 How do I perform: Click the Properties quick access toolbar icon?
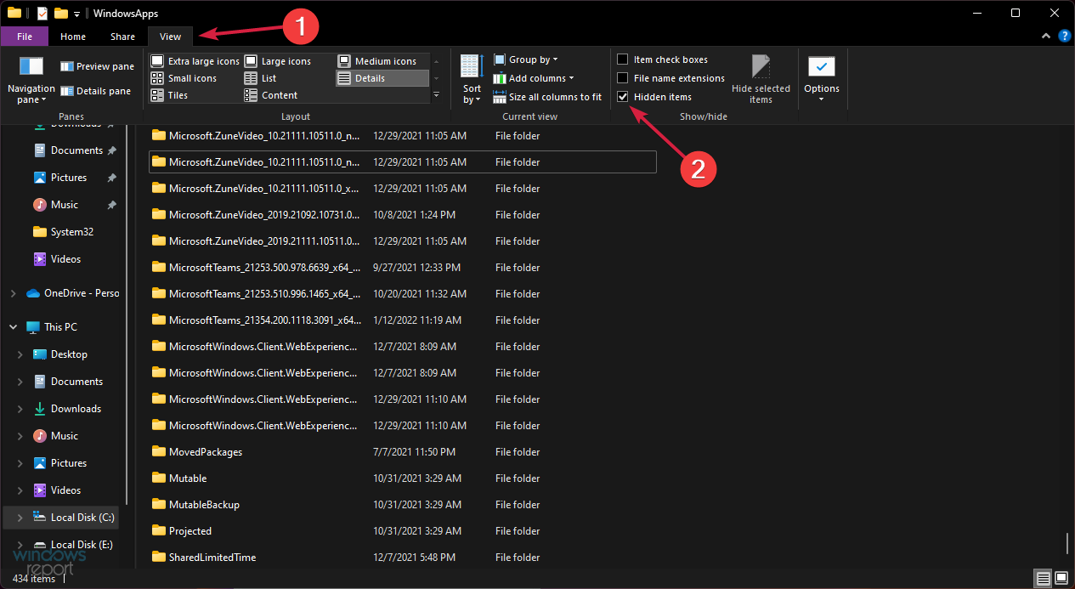pyautogui.click(x=42, y=13)
